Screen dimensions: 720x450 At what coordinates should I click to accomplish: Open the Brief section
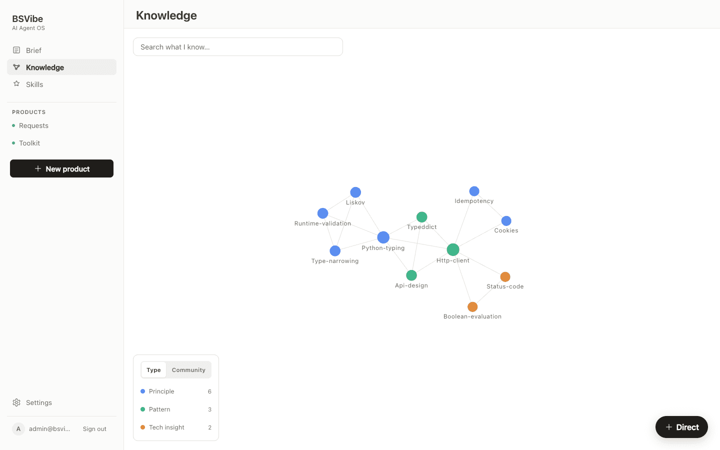pyautogui.click(x=61, y=50)
